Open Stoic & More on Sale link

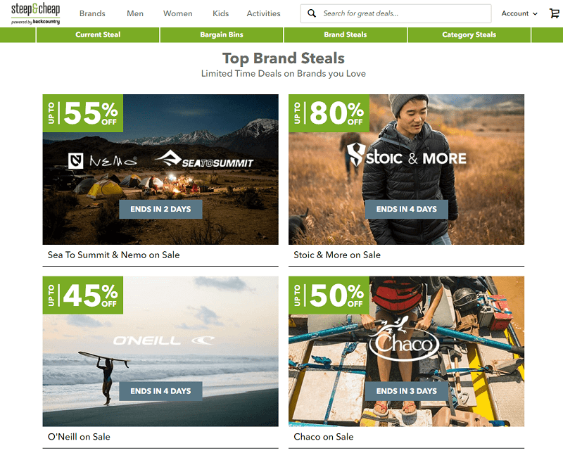337,255
